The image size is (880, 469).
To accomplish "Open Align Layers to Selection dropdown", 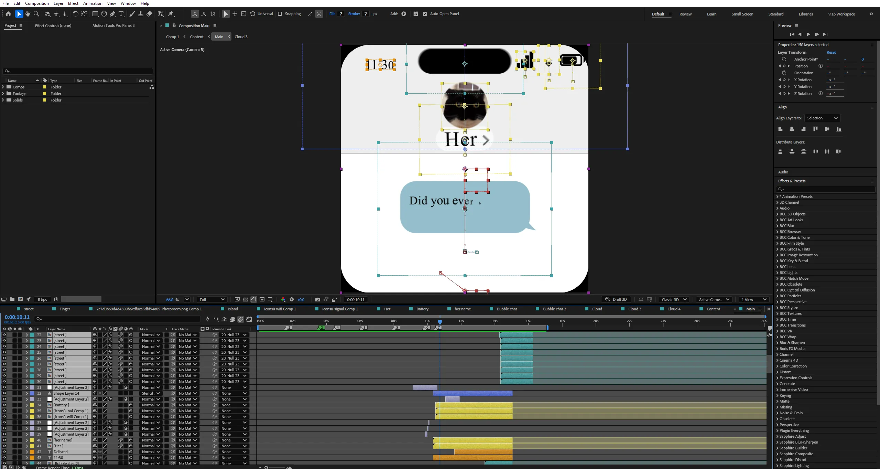I will [x=822, y=118].
